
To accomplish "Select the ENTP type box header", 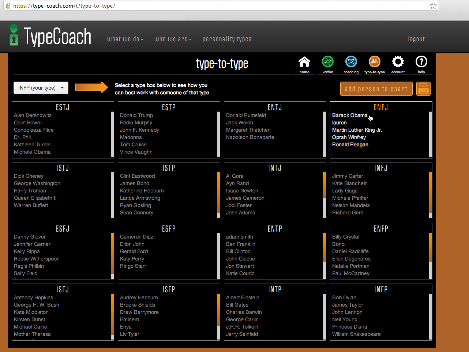I will 275,229.
